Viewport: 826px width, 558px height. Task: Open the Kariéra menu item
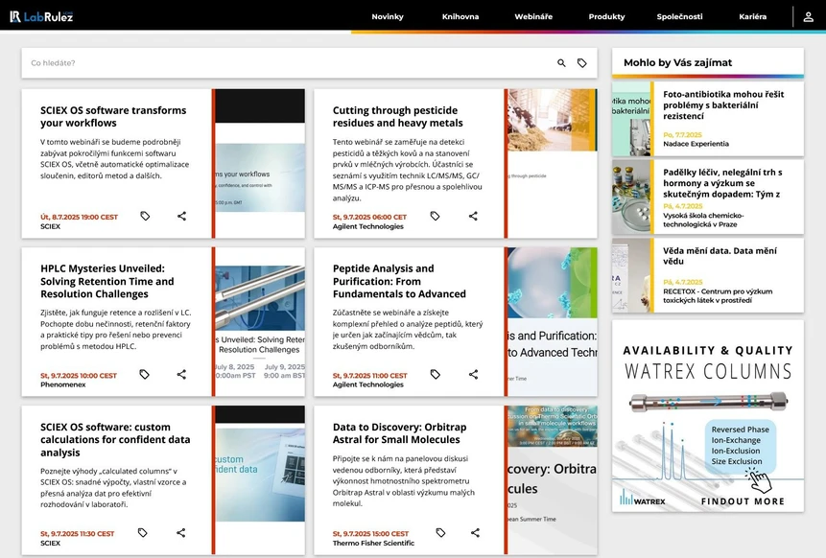753,16
